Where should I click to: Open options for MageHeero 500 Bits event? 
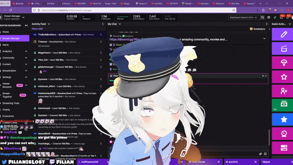coord(101,53)
